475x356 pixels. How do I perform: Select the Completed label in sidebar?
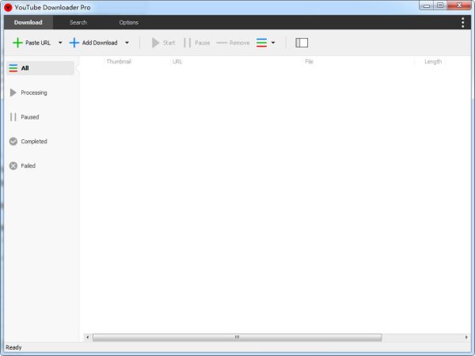[34, 142]
